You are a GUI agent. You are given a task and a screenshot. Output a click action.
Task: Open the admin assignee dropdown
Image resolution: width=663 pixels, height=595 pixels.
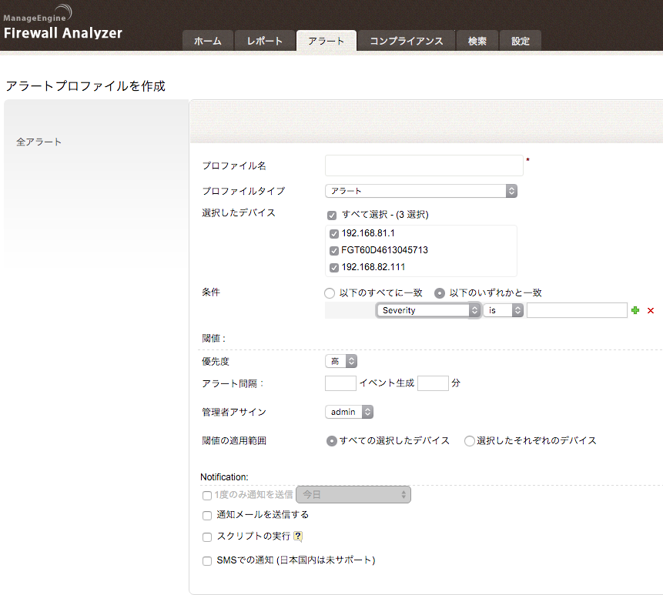pos(349,412)
